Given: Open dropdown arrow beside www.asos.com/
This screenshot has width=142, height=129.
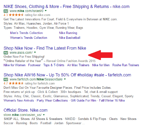Looking at the screenshot, I should pos(35,52).
